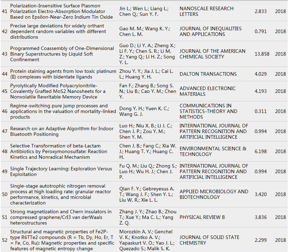Click the impact factor value 0.311
This screenshot has width=288, height=252.
(x=260, y=111)
